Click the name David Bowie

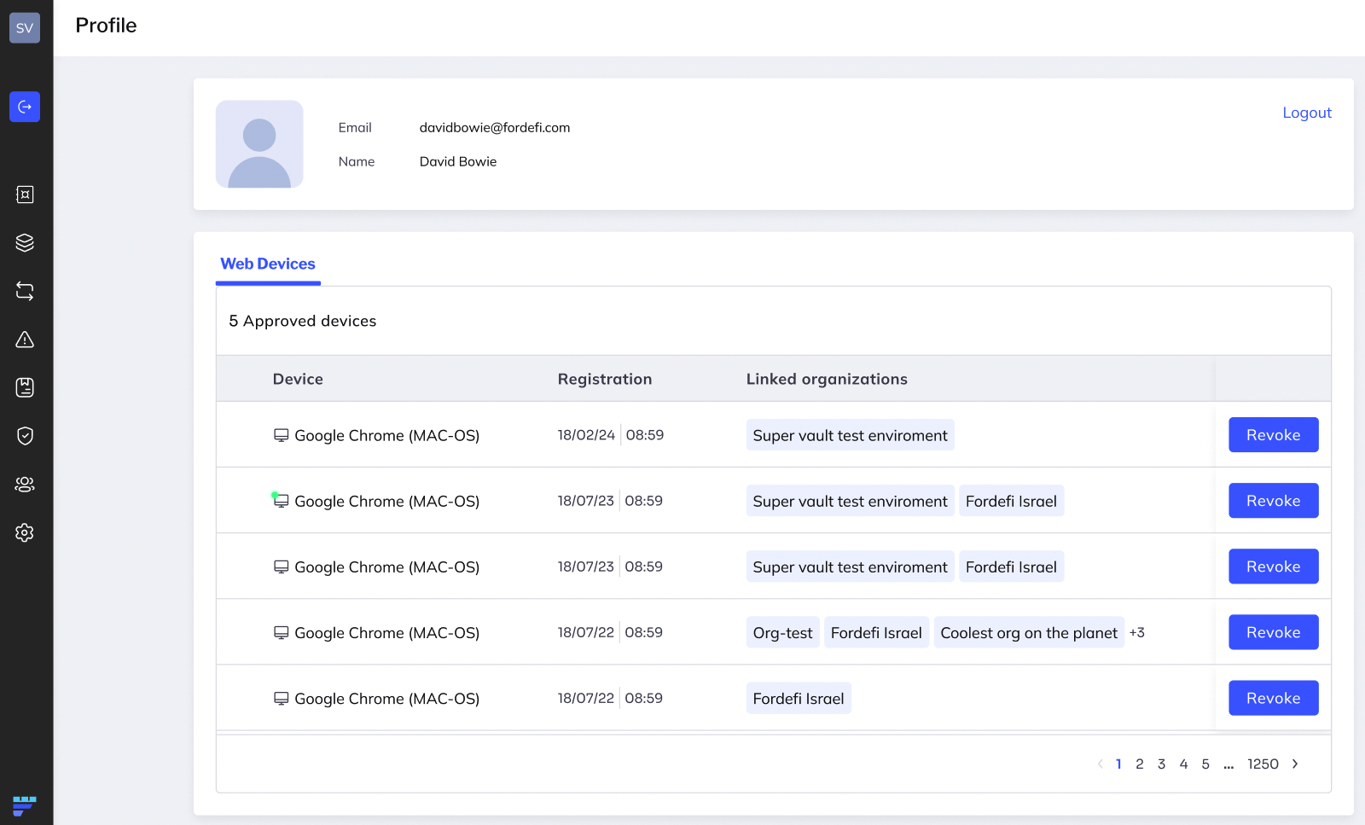click(458, 161)
